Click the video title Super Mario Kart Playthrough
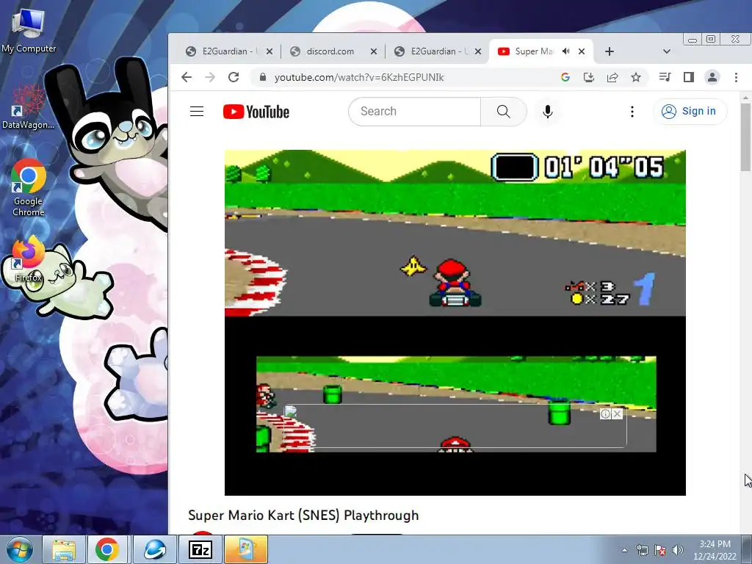Screen dimensions: 752x564 click(303, 515)
